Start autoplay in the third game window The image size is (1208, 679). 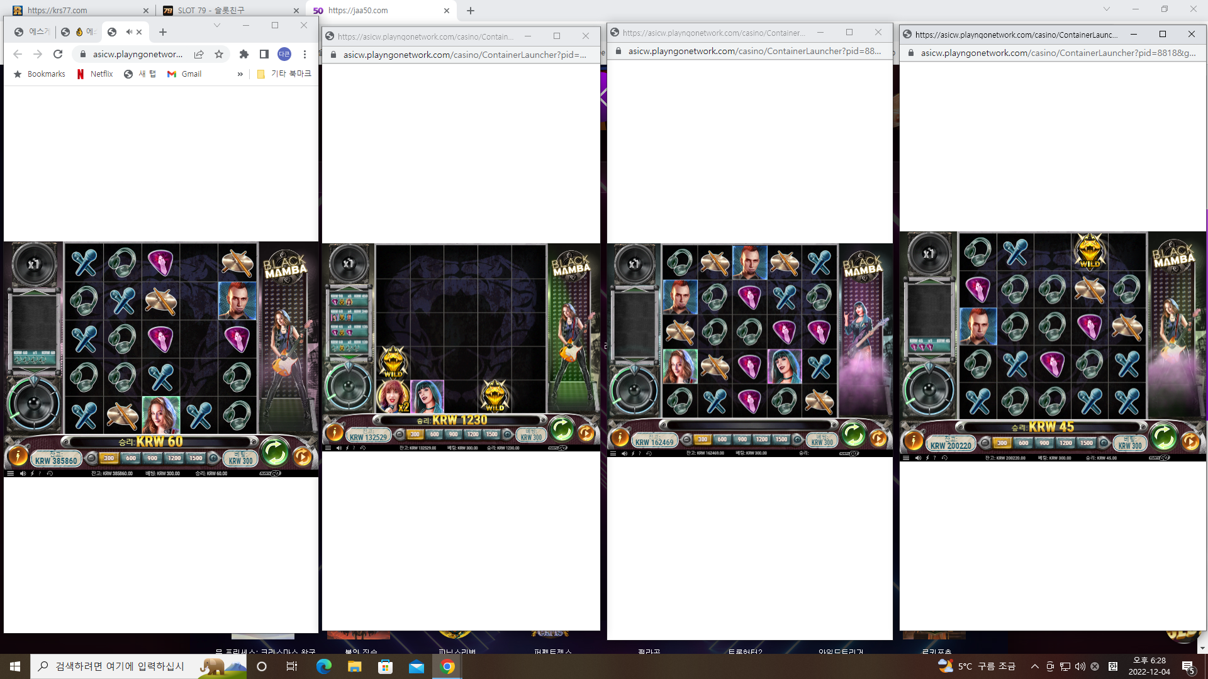[x=878, y=438]
